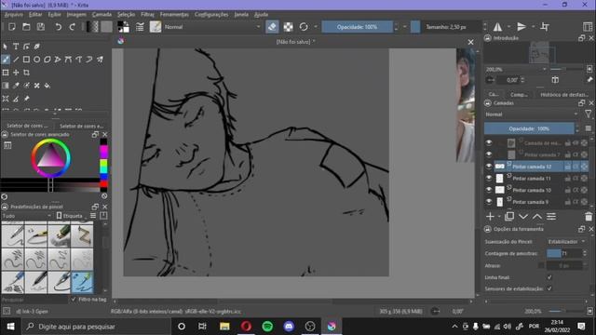596x335 pixels.
Task: Reload the original brush preset
Action: click(304, 27)
